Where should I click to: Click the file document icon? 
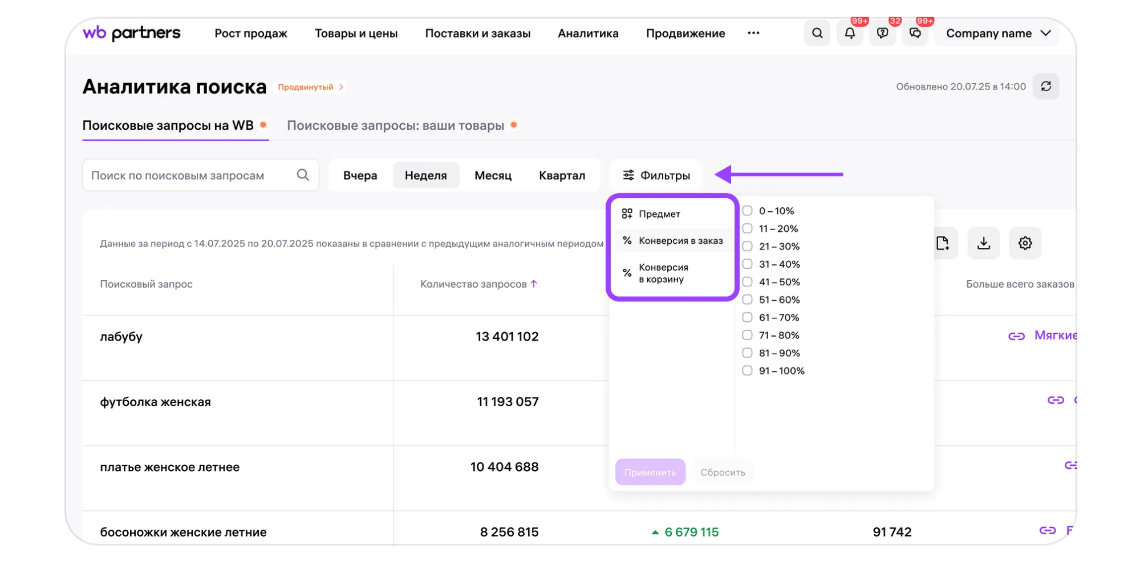(x=942, y=243)
